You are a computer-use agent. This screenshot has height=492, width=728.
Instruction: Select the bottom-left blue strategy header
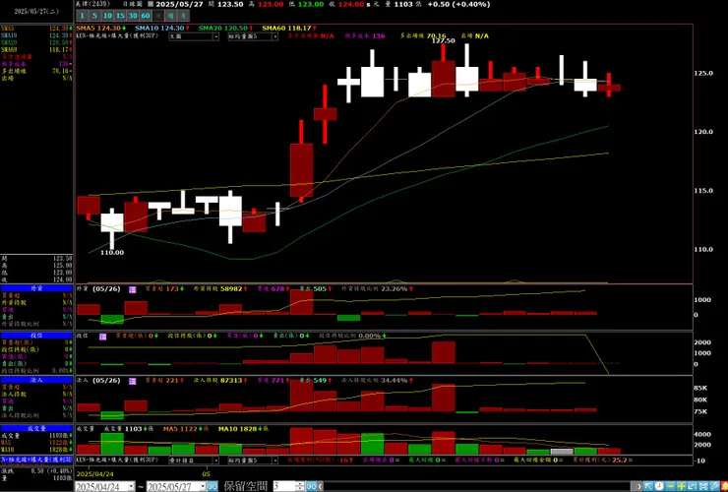(36, 459)
